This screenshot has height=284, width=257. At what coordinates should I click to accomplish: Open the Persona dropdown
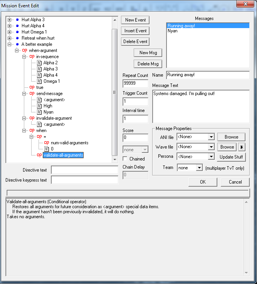pyautogui.click(x=210, y=157)
